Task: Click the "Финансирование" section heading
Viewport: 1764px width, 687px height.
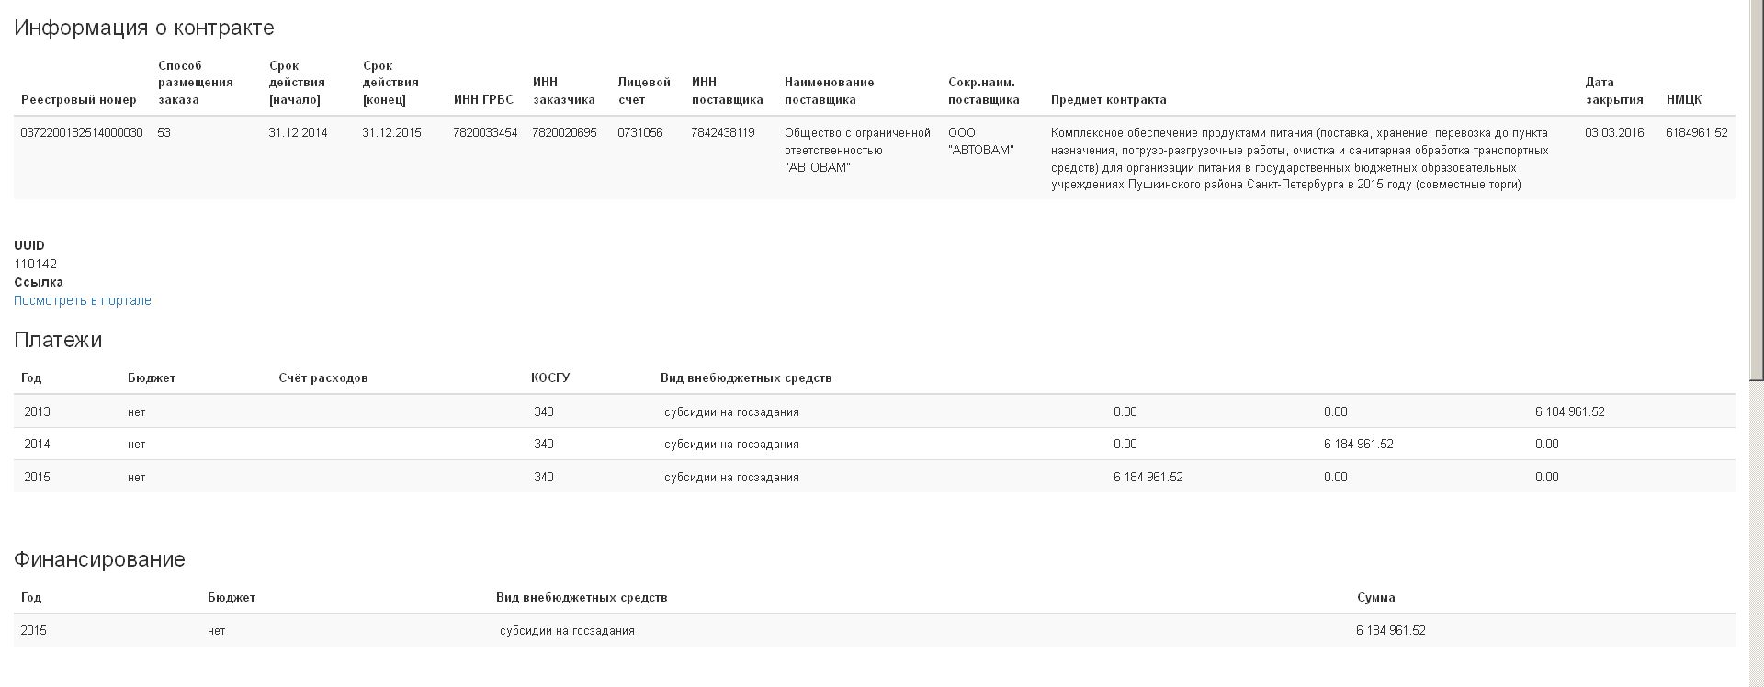Action: tap(99, 559)
